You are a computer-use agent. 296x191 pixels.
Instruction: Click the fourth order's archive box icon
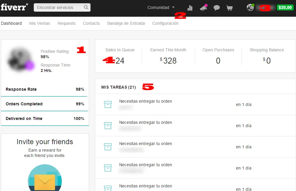(x=108, y=168)
